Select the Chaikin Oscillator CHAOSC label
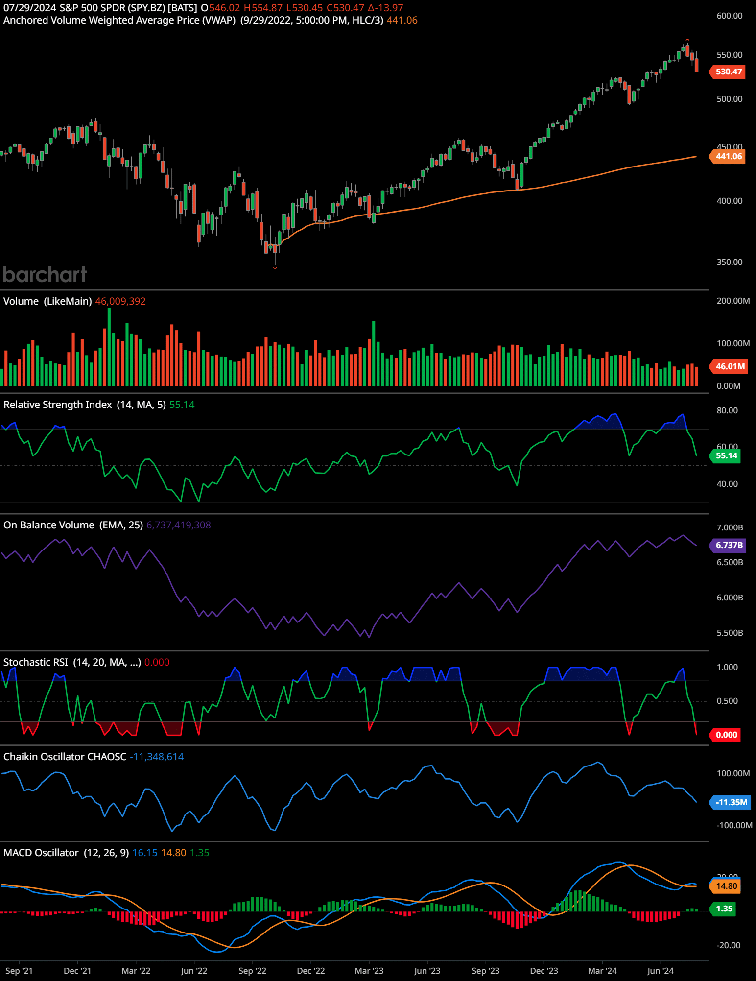Image resolution: width=756 pixels, height=981 pixels. 65,757
